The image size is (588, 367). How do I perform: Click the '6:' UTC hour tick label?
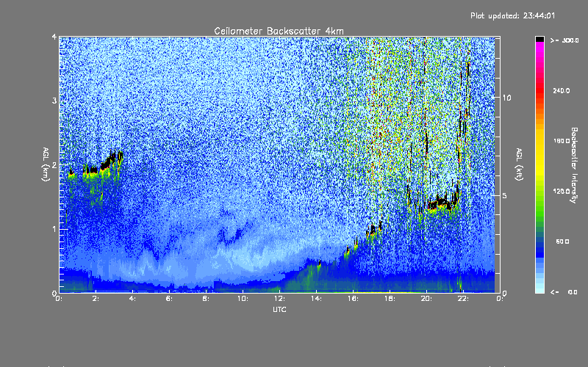coord(169,299)
